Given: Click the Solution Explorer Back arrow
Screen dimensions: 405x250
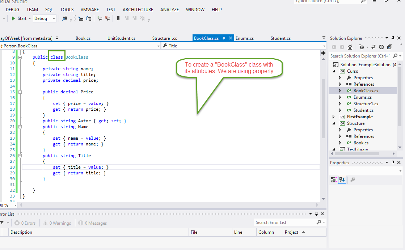Looking at the screenshot, I should tap(334, 47).
